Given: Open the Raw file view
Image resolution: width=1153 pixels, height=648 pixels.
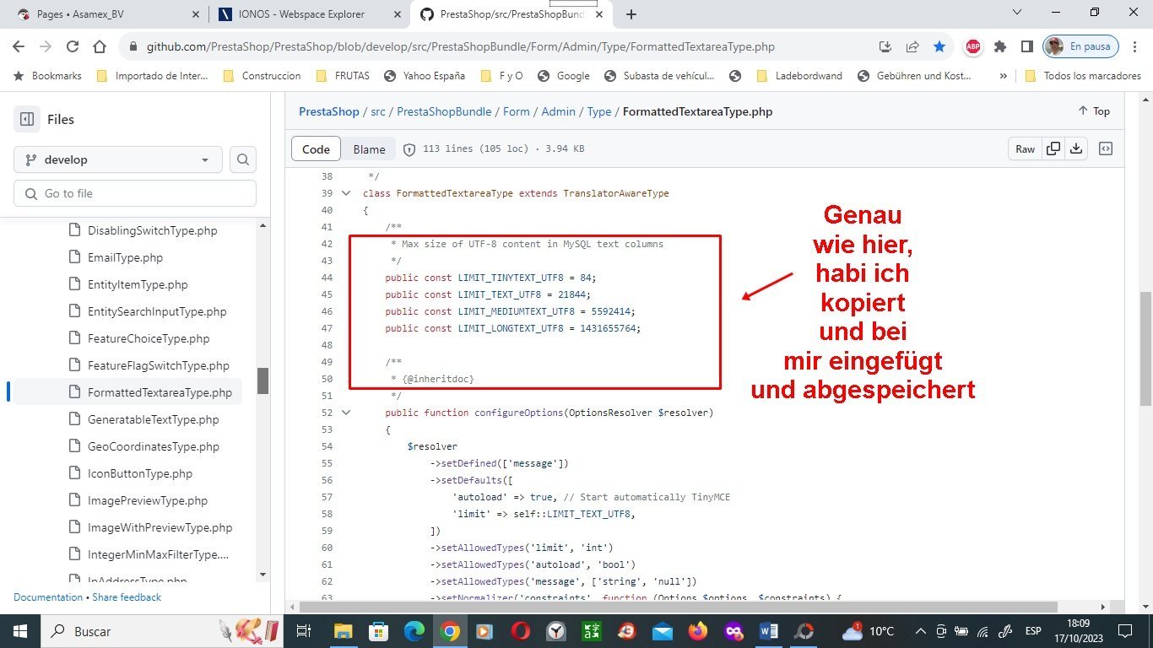Looking at the screenshot, I should click(x=1025, y=148).
